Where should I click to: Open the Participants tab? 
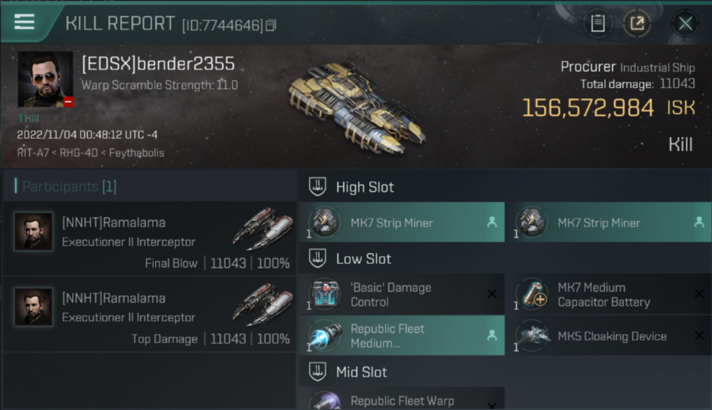(65, 187)
